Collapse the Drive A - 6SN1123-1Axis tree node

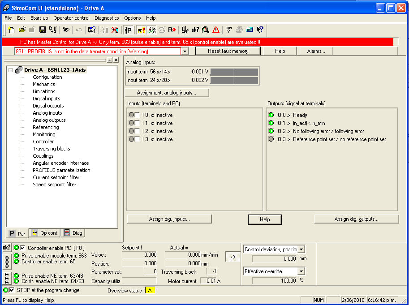[10, 70]
